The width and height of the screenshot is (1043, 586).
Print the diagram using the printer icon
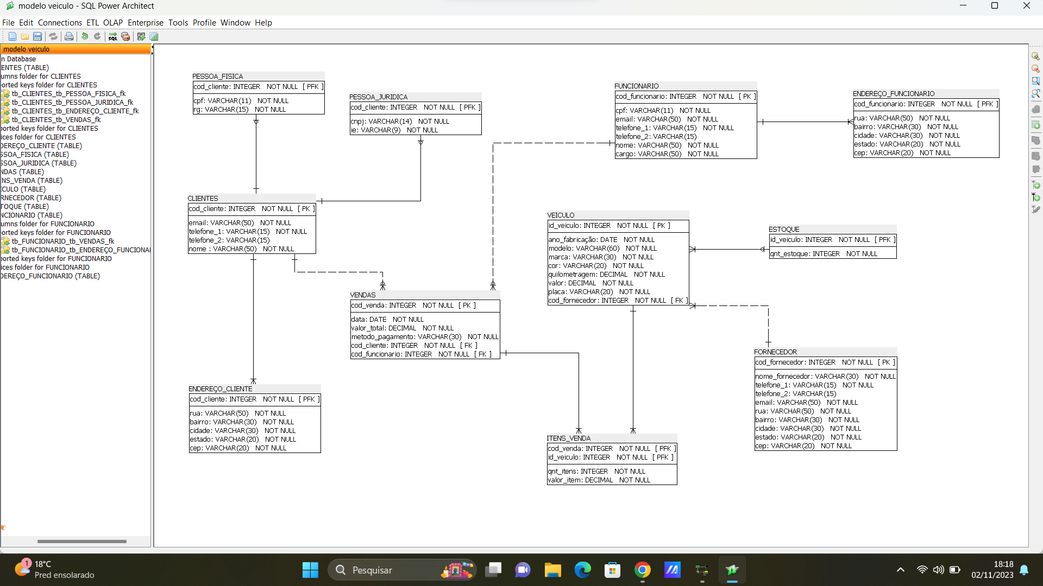coord(69,36)
